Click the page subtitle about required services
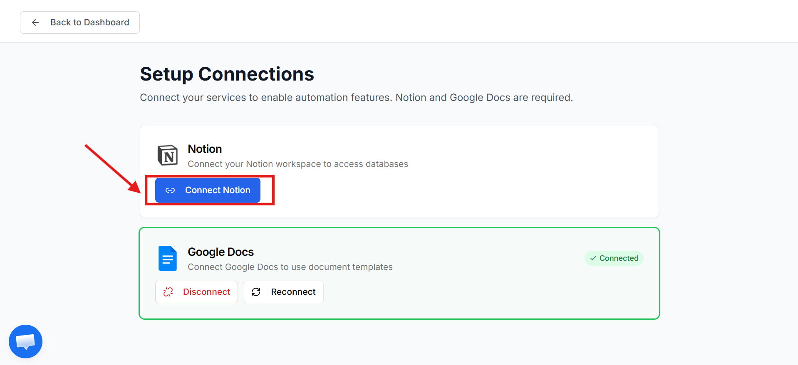 pos(357,98)
